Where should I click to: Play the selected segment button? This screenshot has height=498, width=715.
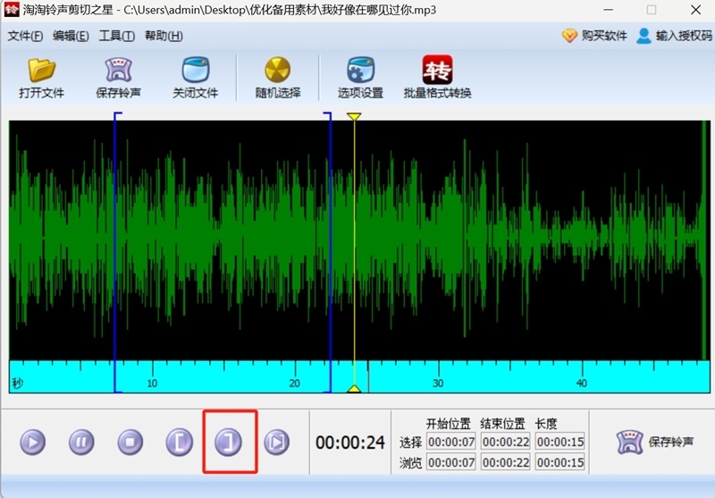pyautogui.click(x=277, y=442)
